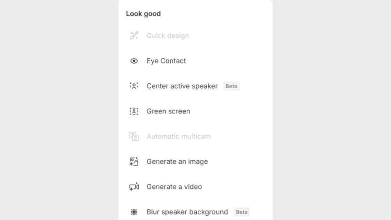Viewport: 391px width, 220px height.
Task: Enable Blur speaker background
Action: 187,212
